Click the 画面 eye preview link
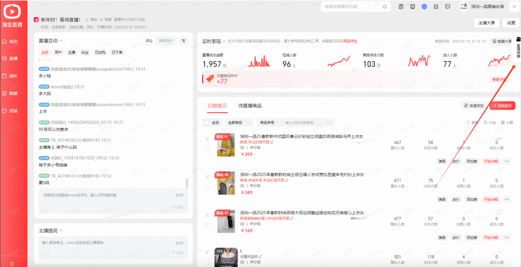The width and height of the screenshot is (521, 267). 105,20
